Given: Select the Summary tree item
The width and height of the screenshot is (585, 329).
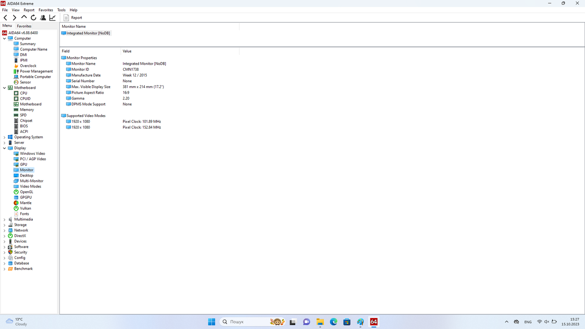Looking at the screenshot, I should coord(25,44).
